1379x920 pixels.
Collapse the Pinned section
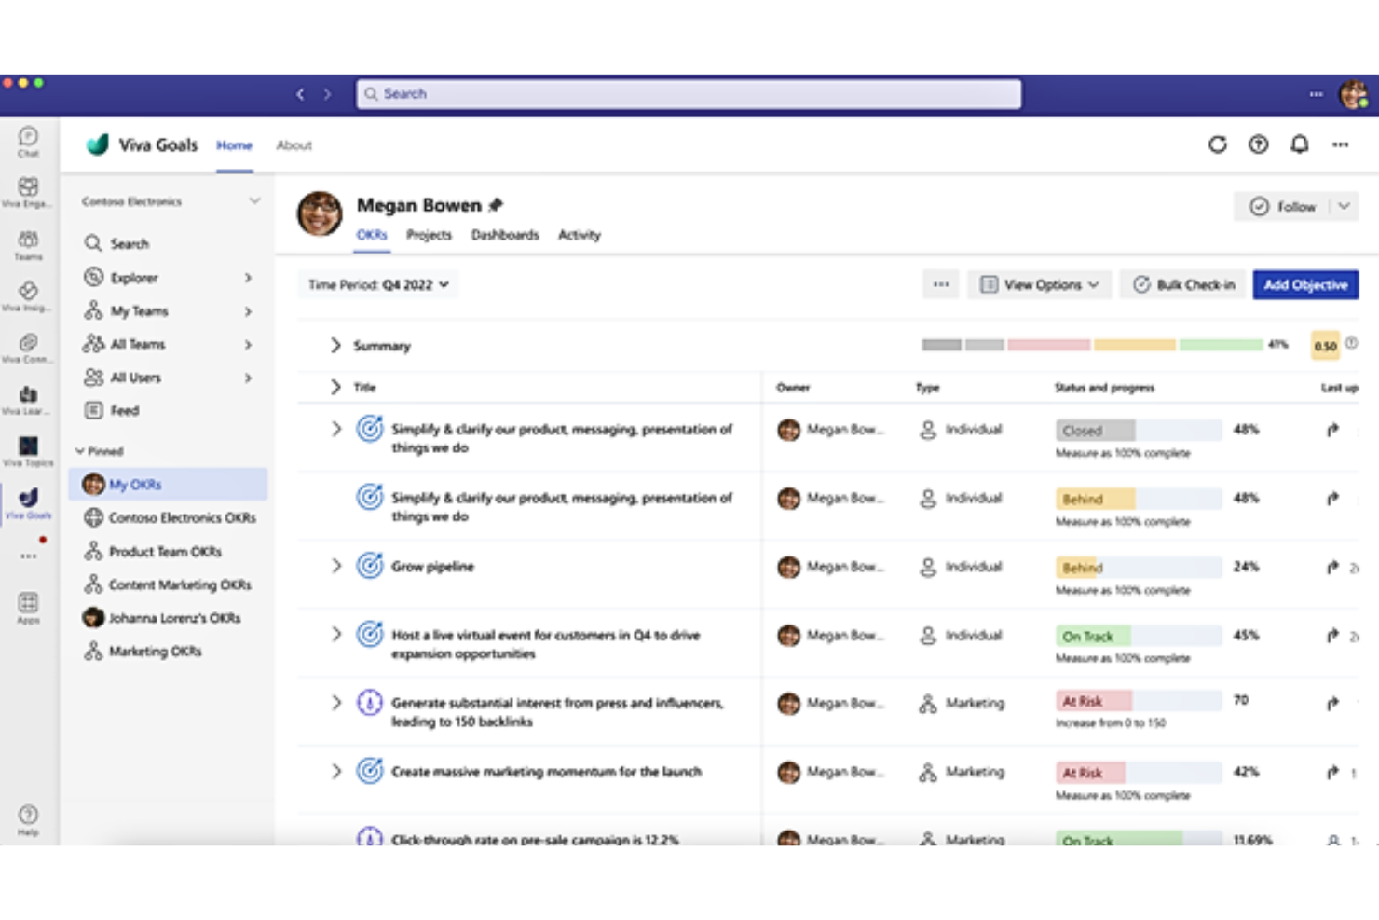point(80,451)
